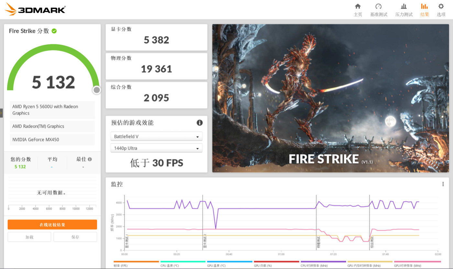453x269 pixels.
Task: Click the benchmark gauge icon
Action: coord(379,6)
